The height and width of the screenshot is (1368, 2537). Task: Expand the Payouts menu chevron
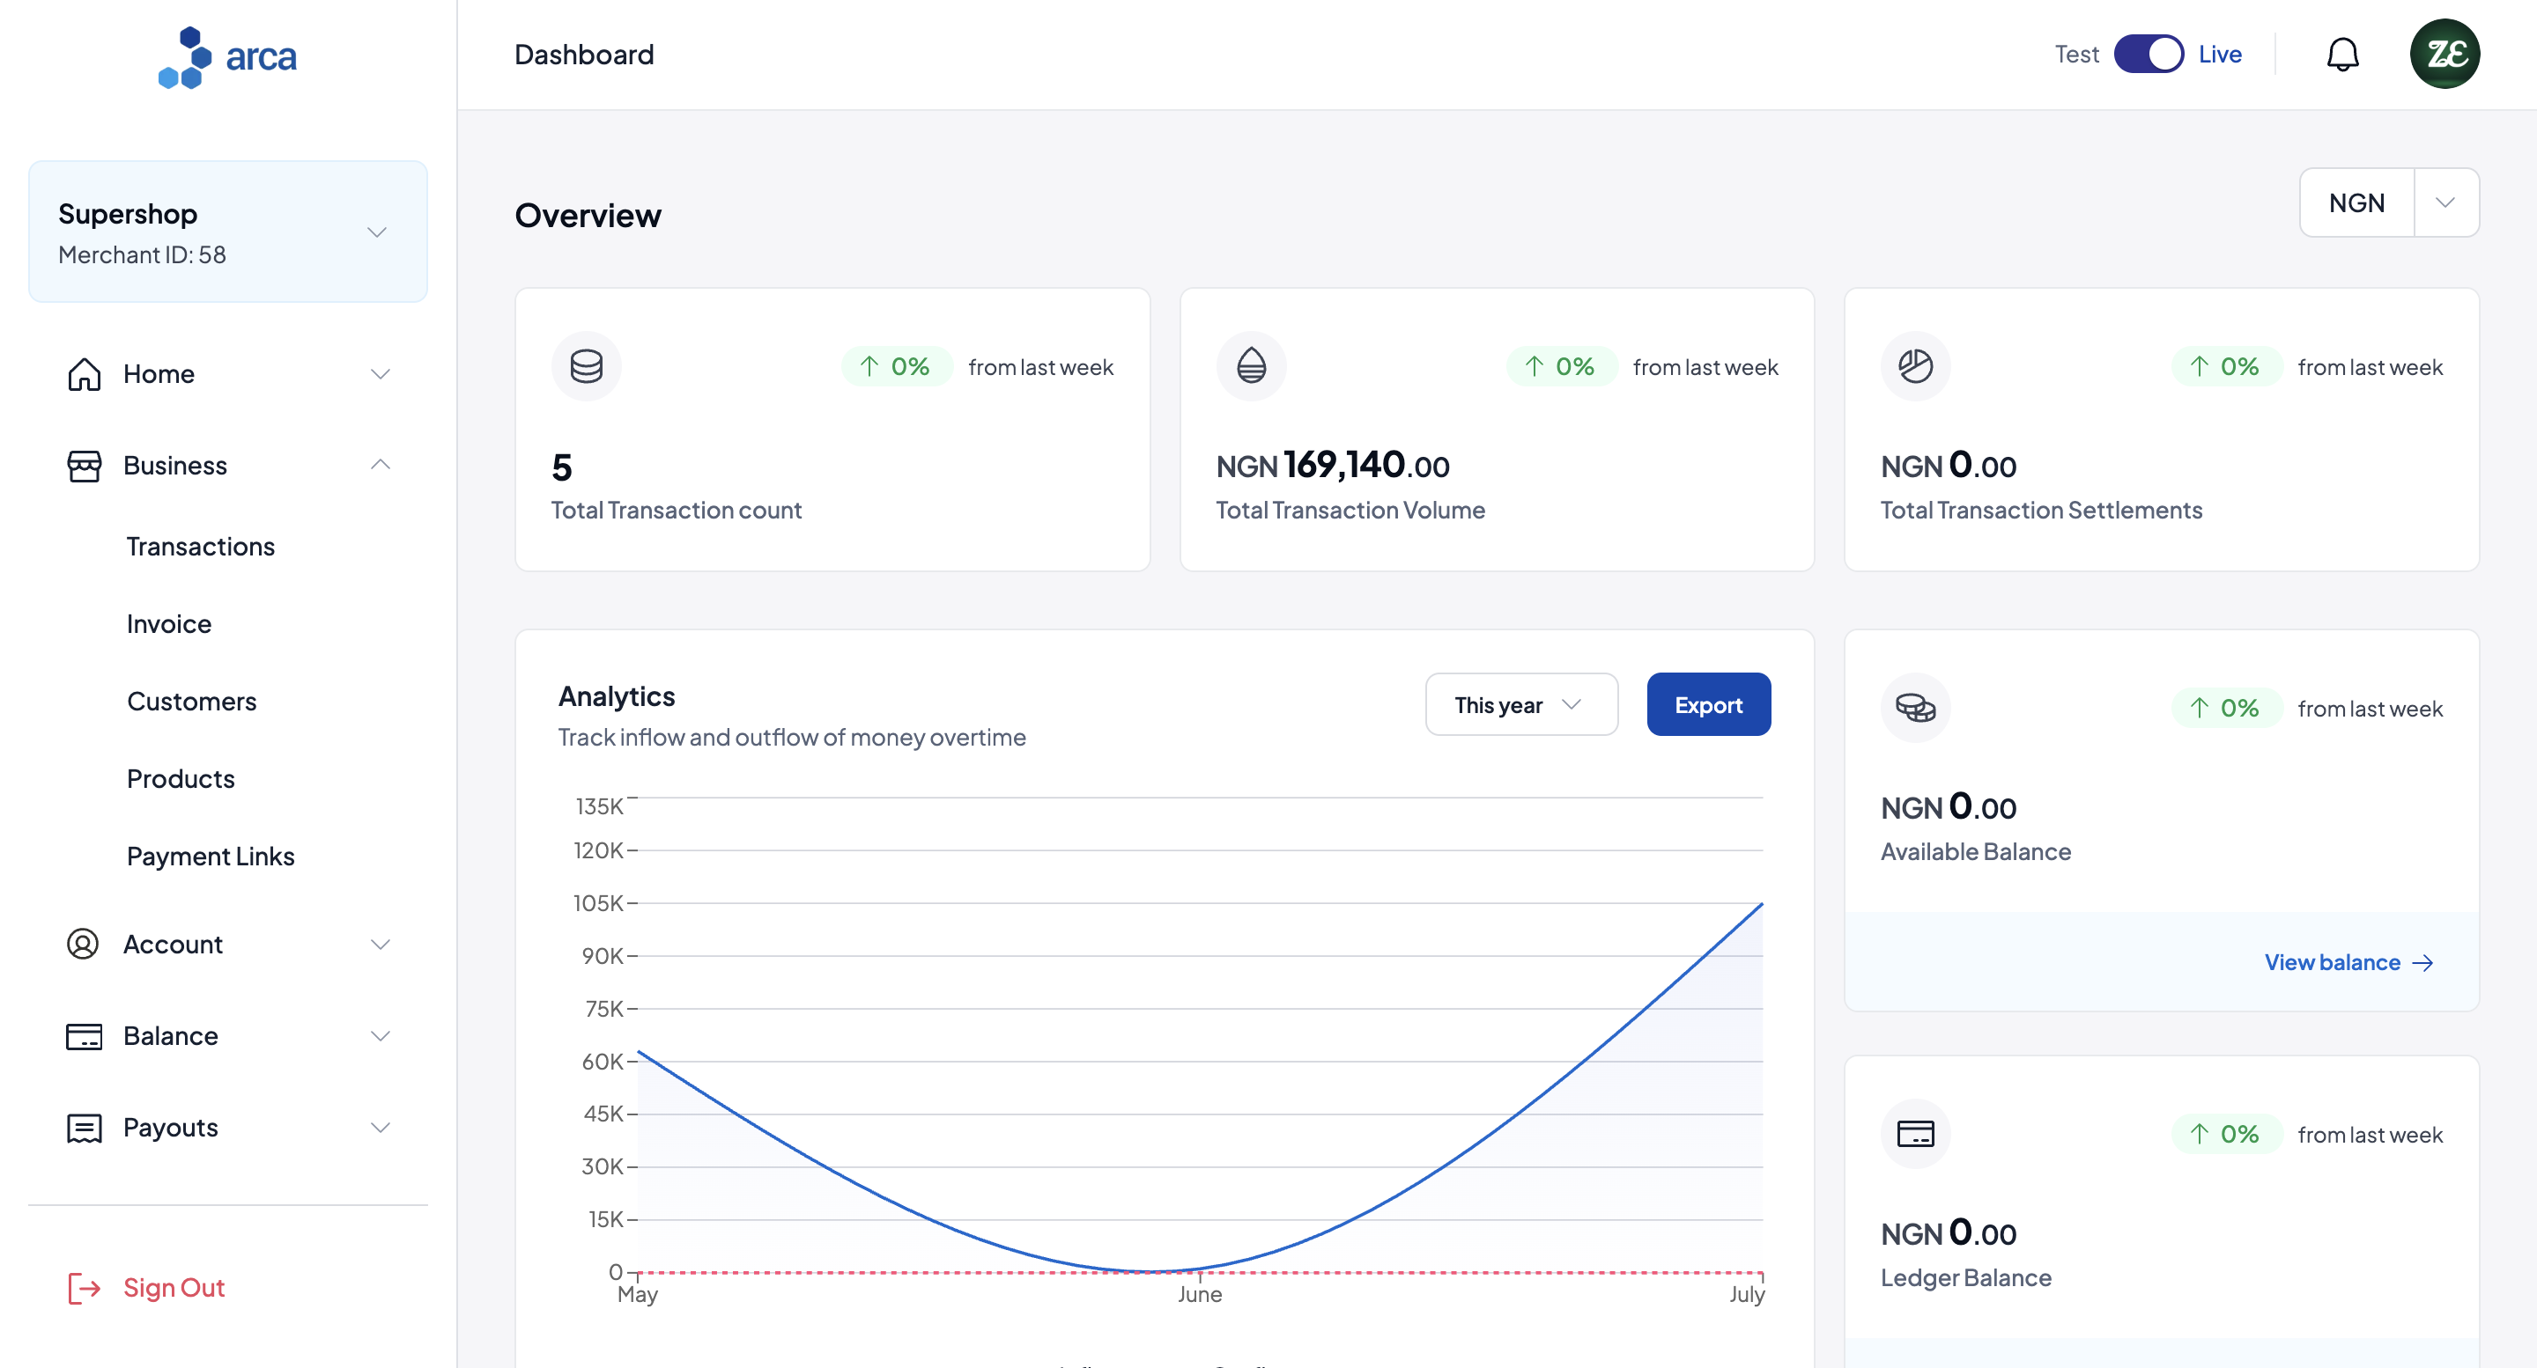pos(381,1127)
